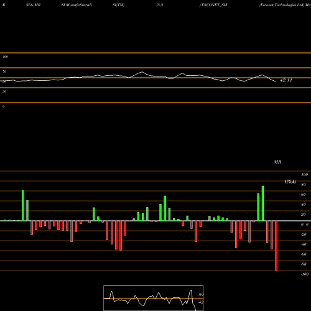Image resolution: width=311 pixels, height=311 pixels.
Task: Click the 'SI & MR' header text
Action: [x=33, y=5]
